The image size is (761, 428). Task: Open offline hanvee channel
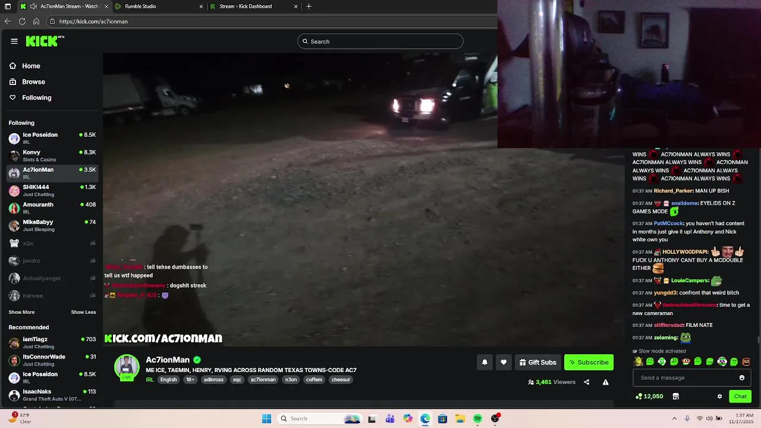click(52, 295)
